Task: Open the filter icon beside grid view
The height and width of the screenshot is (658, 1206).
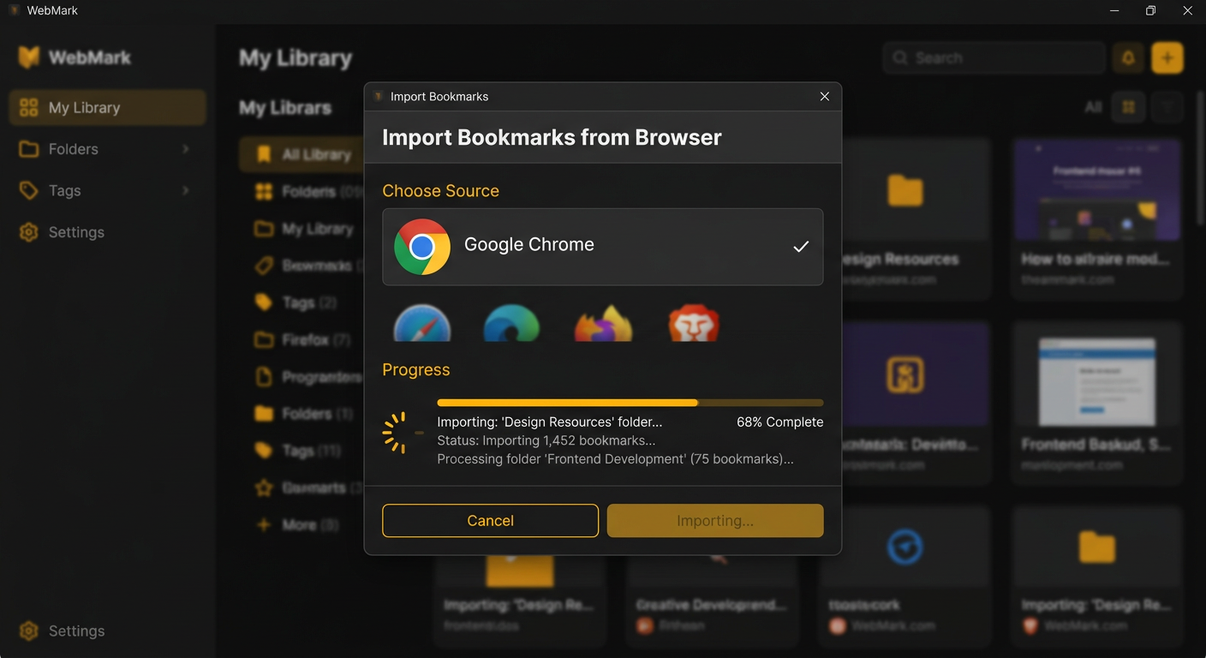Action: click(1167, 107)
